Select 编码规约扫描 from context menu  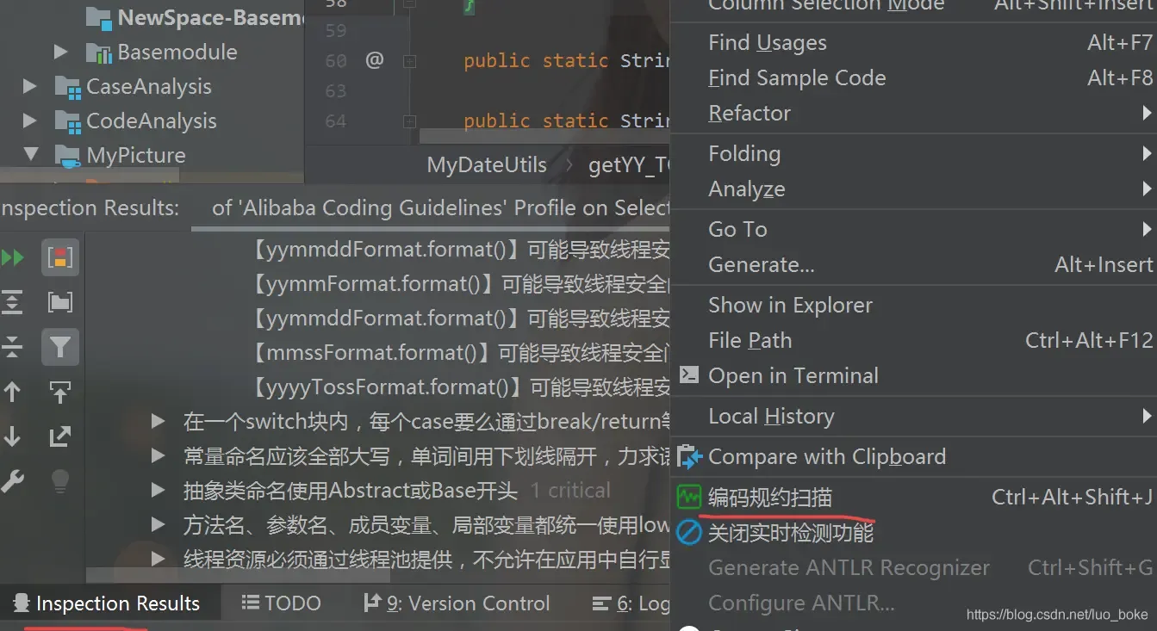point(769,498)
